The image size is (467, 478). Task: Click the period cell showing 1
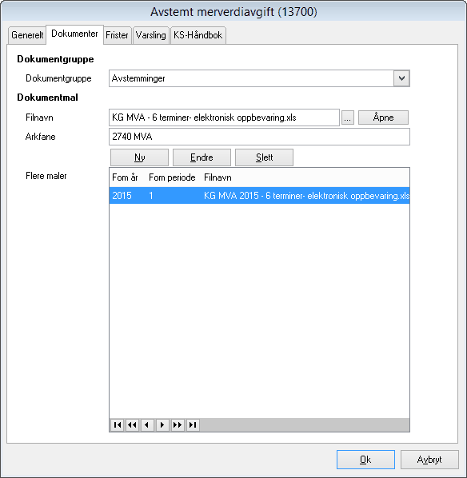[151, 196]
